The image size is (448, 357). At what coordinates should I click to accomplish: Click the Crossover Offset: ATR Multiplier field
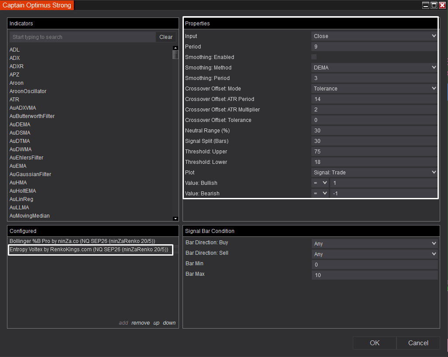[374, 110]
